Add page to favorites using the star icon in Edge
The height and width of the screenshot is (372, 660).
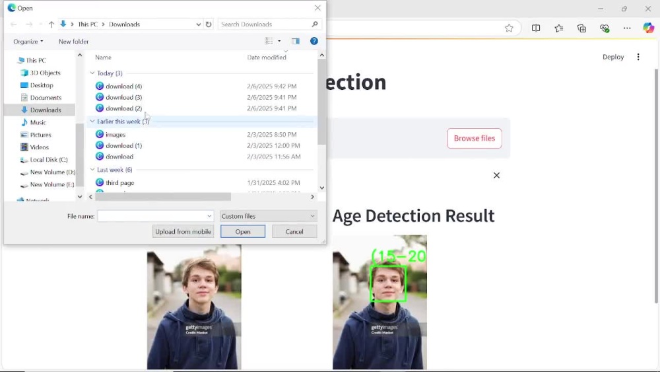point(509,28)
